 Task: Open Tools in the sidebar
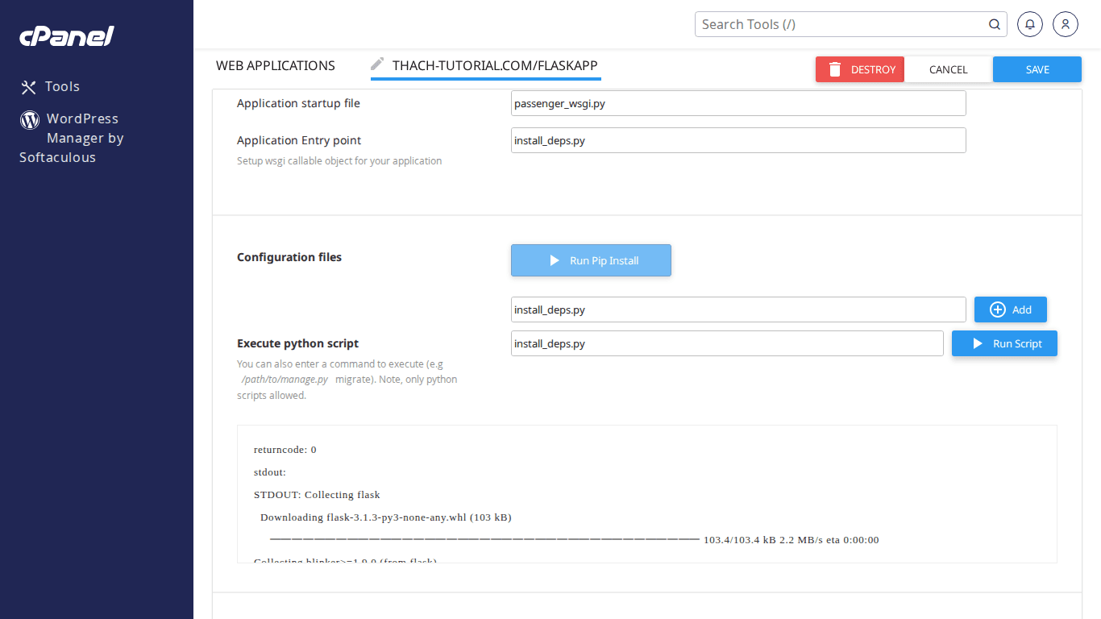point(62,87)
